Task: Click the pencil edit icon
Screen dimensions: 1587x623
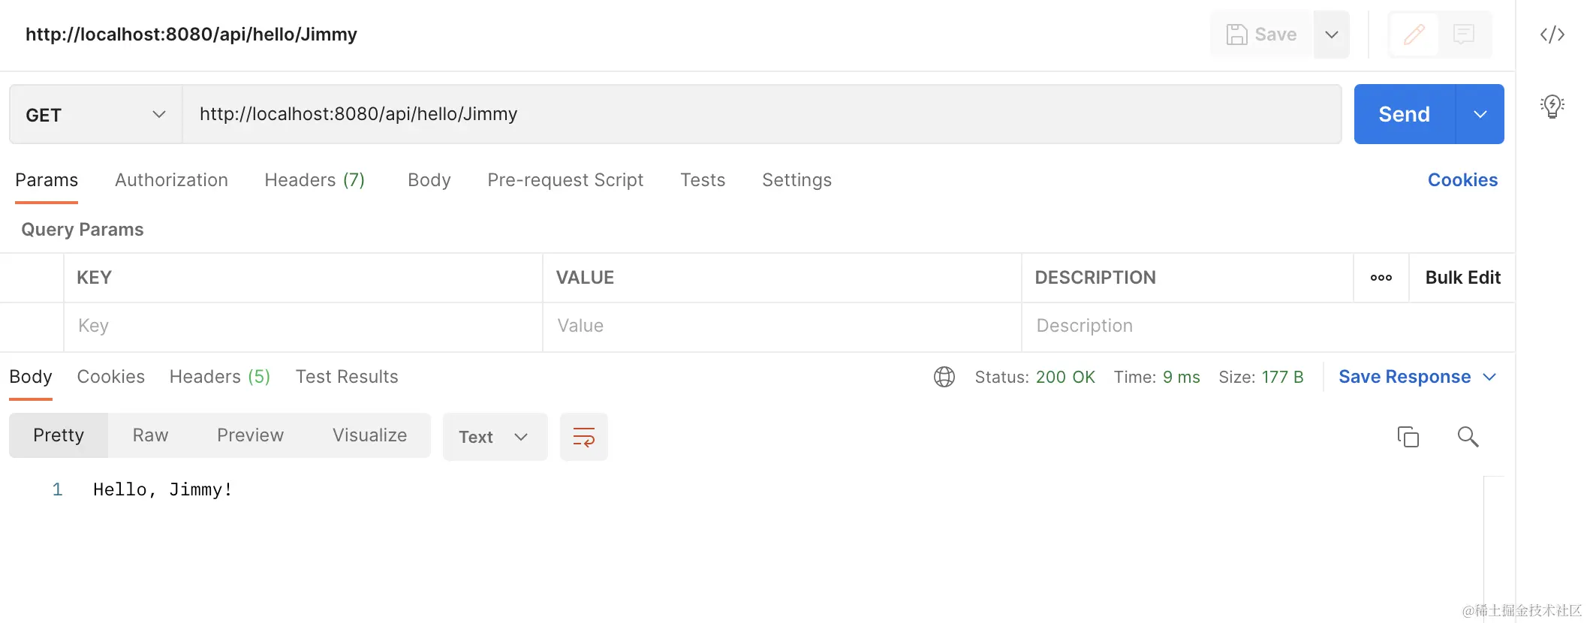Action: 1414,35
